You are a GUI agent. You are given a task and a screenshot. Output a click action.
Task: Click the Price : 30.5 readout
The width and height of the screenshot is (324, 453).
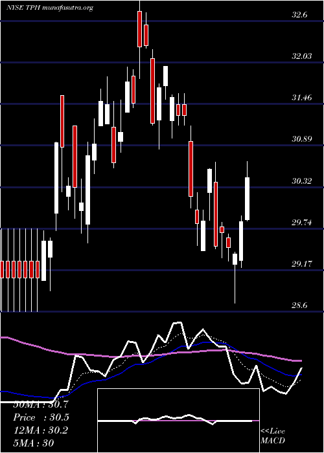41,417
